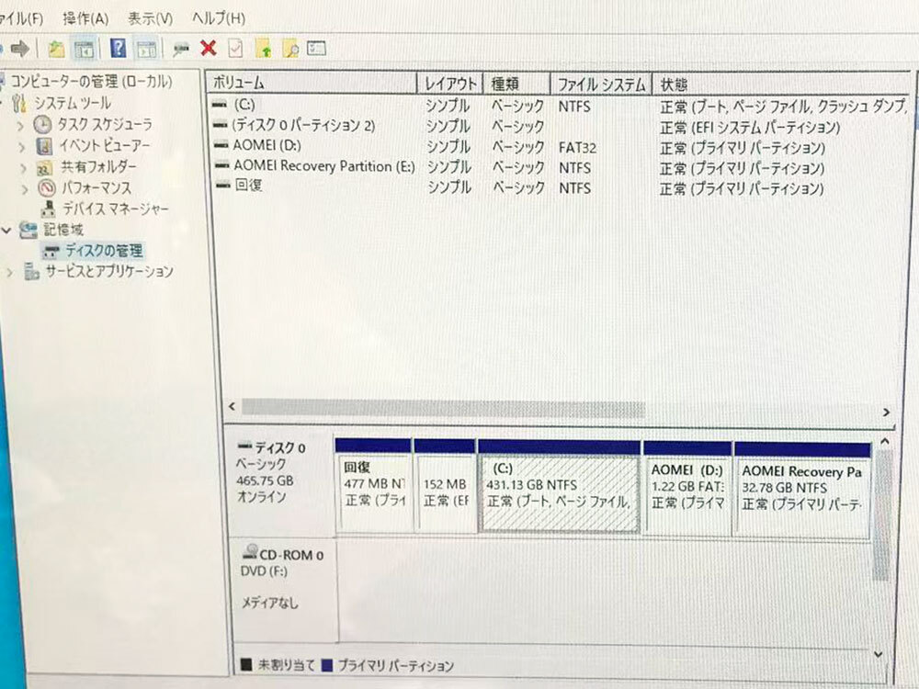This screenshot has width=919, height=689.
Task: Click the folder with green arrow icon
Action: pos(263,49)
